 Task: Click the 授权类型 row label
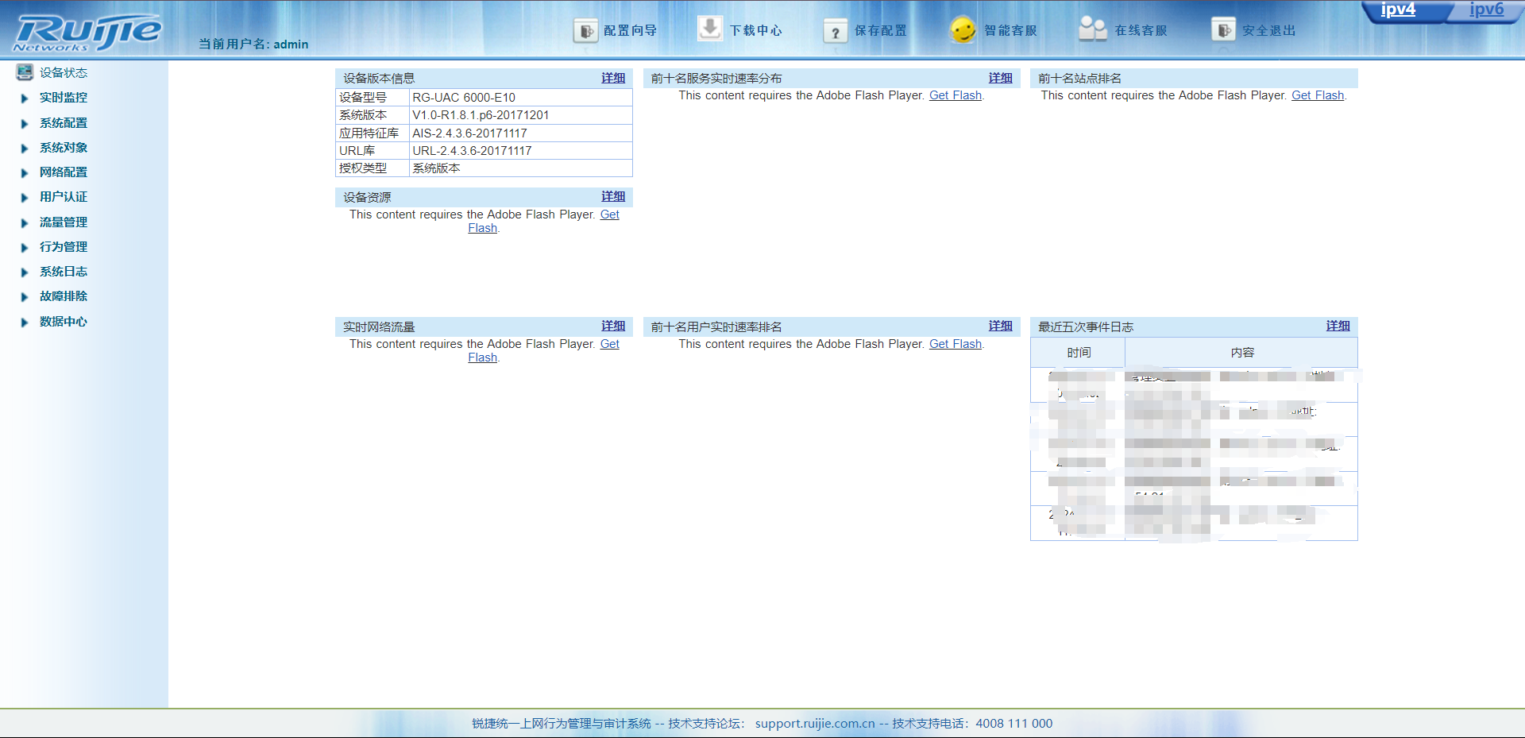tap(363, 168)
